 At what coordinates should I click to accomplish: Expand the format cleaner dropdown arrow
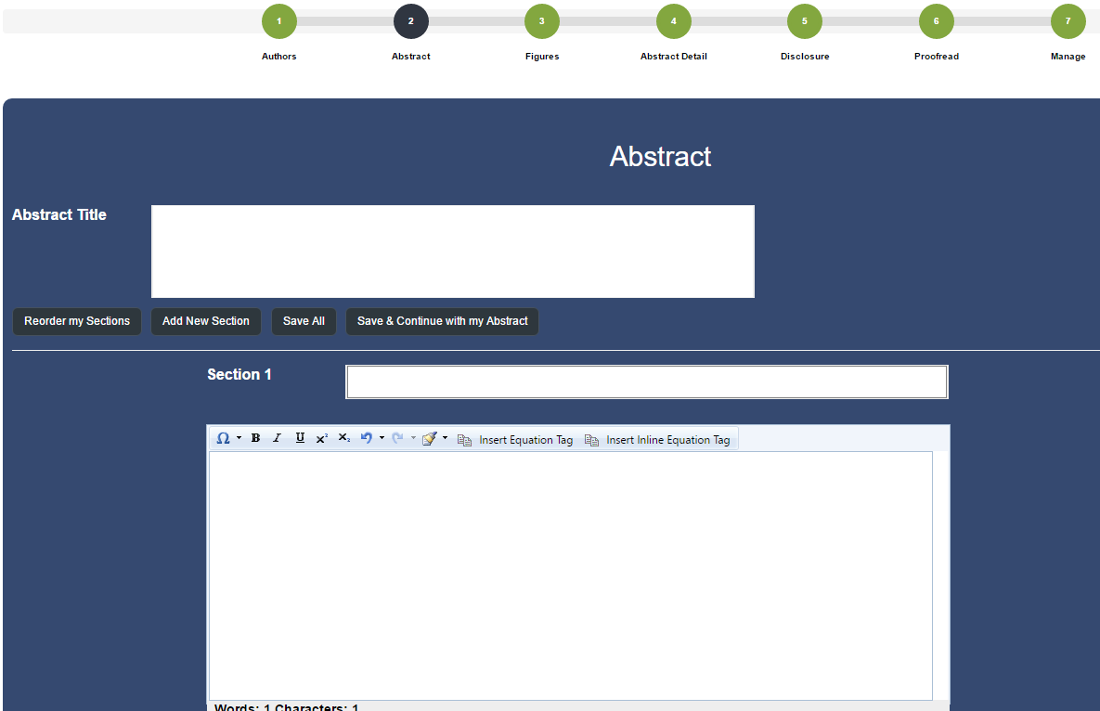point(445,438)
